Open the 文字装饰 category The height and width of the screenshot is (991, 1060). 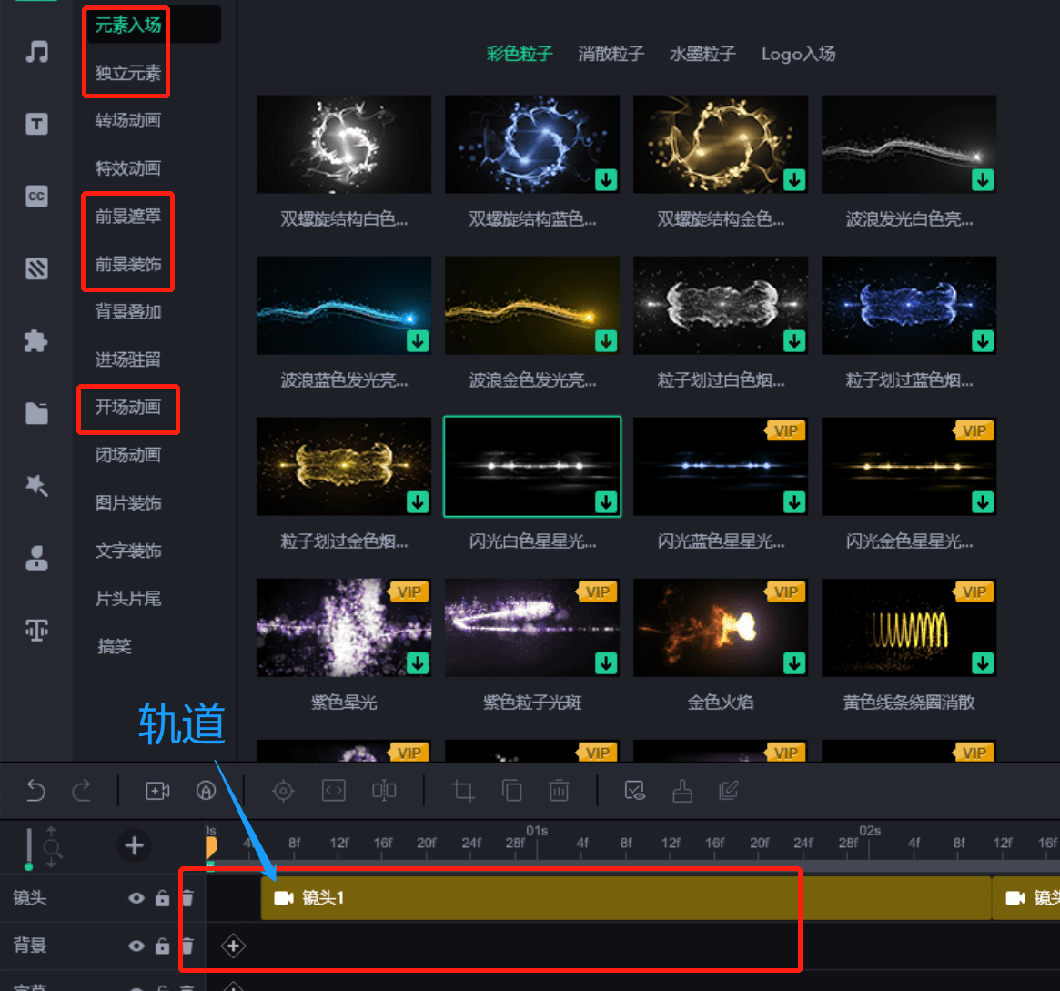click(127, 551)
